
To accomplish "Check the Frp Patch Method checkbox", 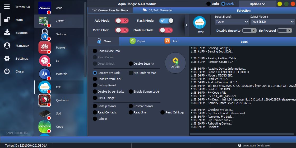I will [131, 73].
